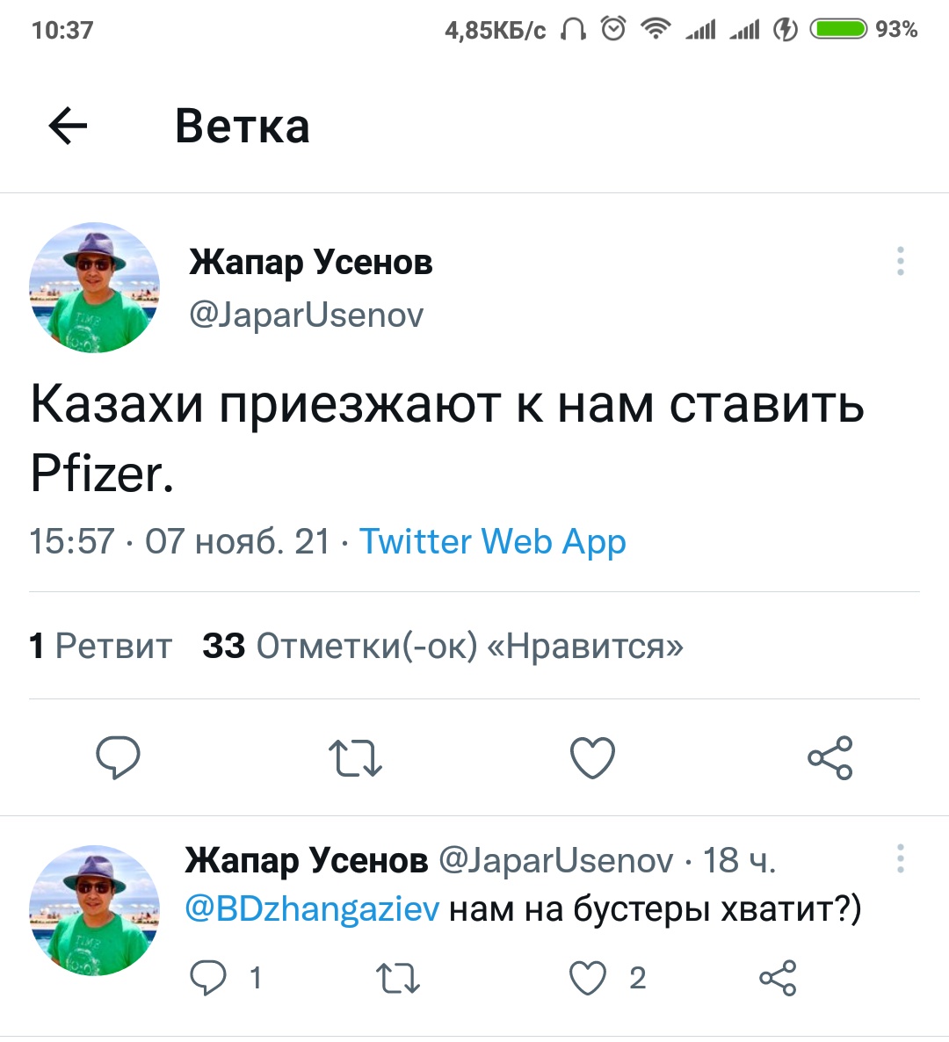Image resolution: width=949 pixels, height=1042 pixels.
Task: Open reply author profile picture
Action: (95, 910)
